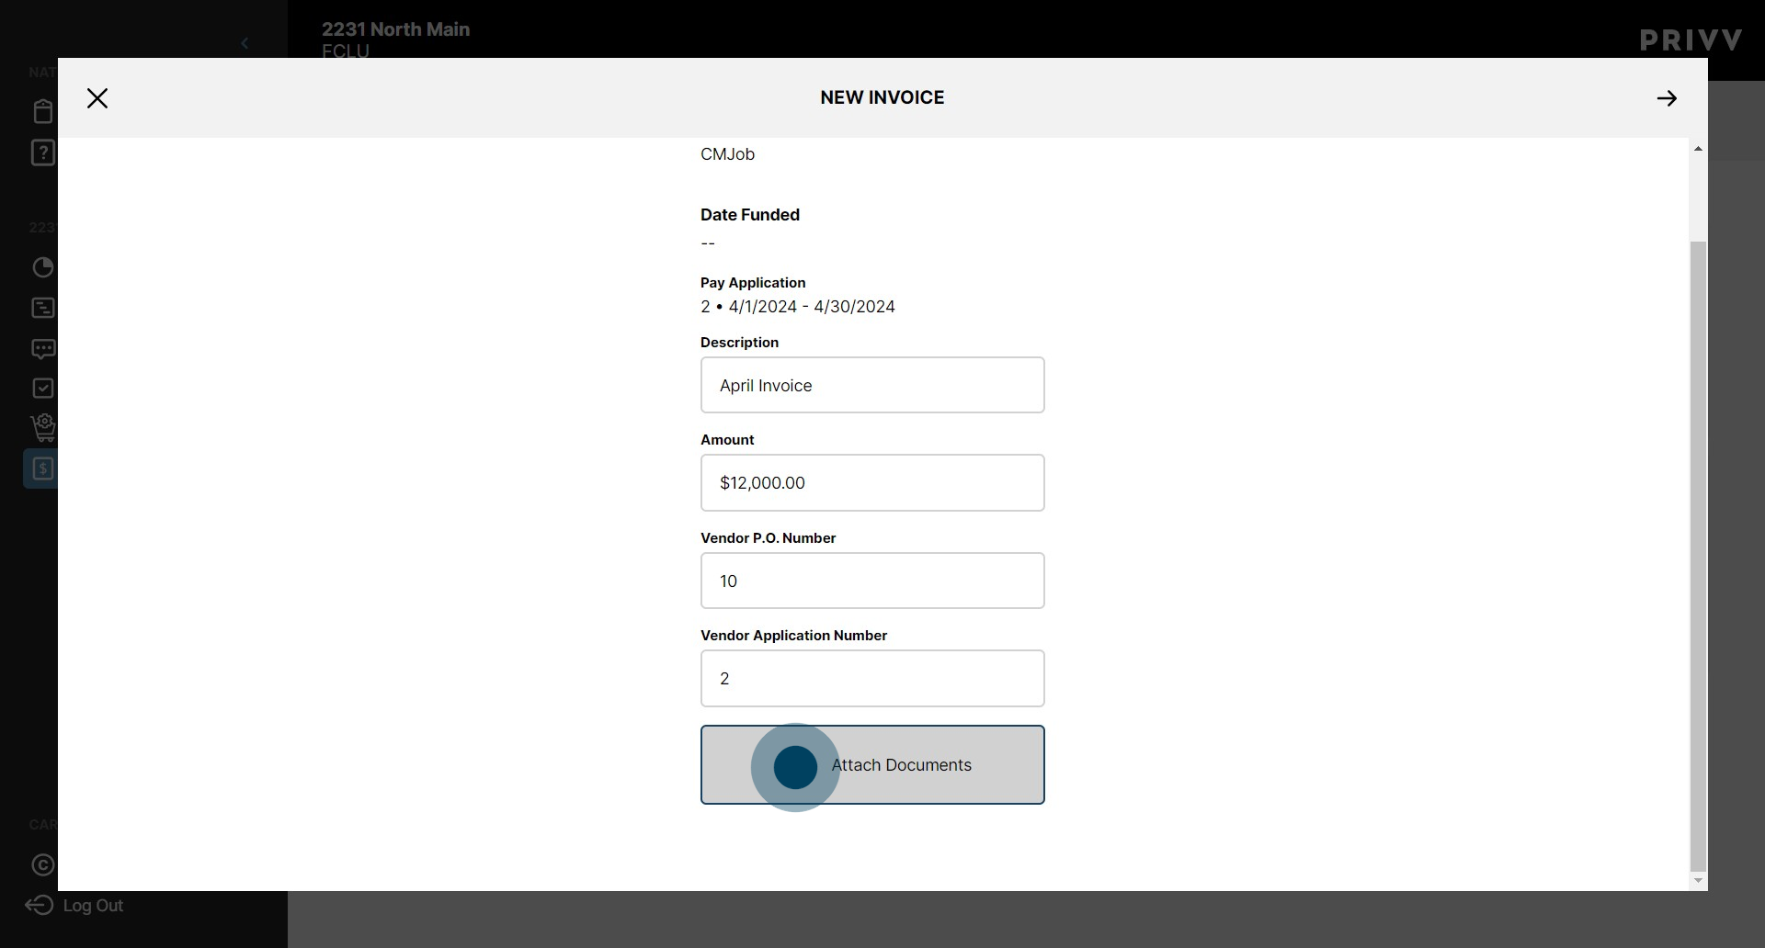Click the forward arrow in invoice header
The width and height of the screenshot is (1765, 948).
coord(1667,98)
